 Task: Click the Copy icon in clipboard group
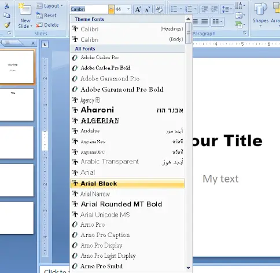point(7,15)
